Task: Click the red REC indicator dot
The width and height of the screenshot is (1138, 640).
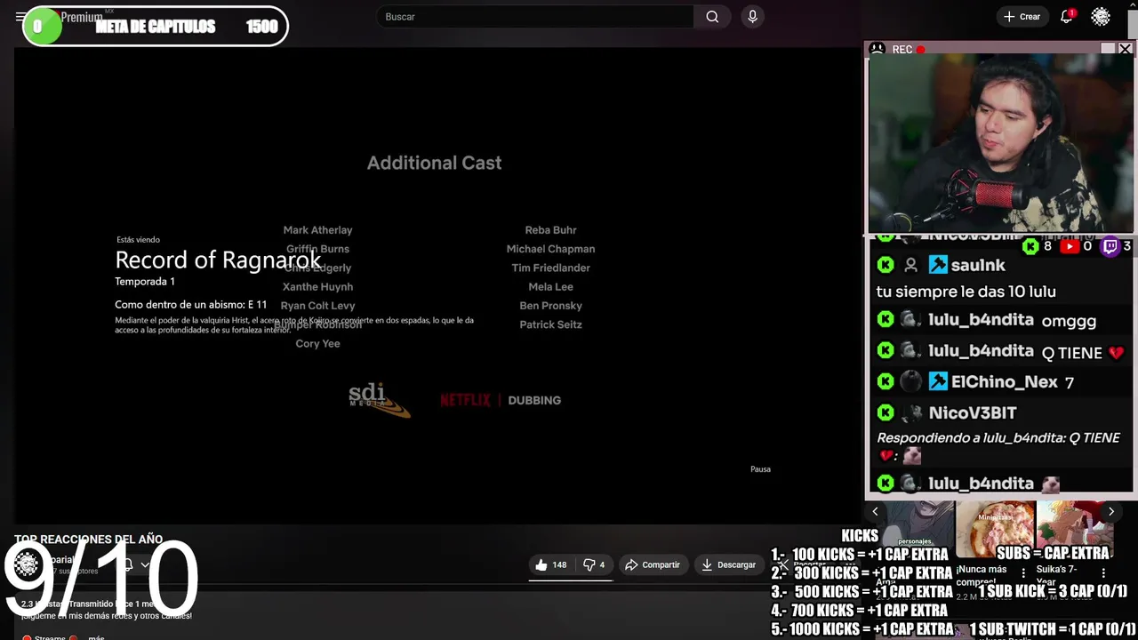Action: pos(921,50)
